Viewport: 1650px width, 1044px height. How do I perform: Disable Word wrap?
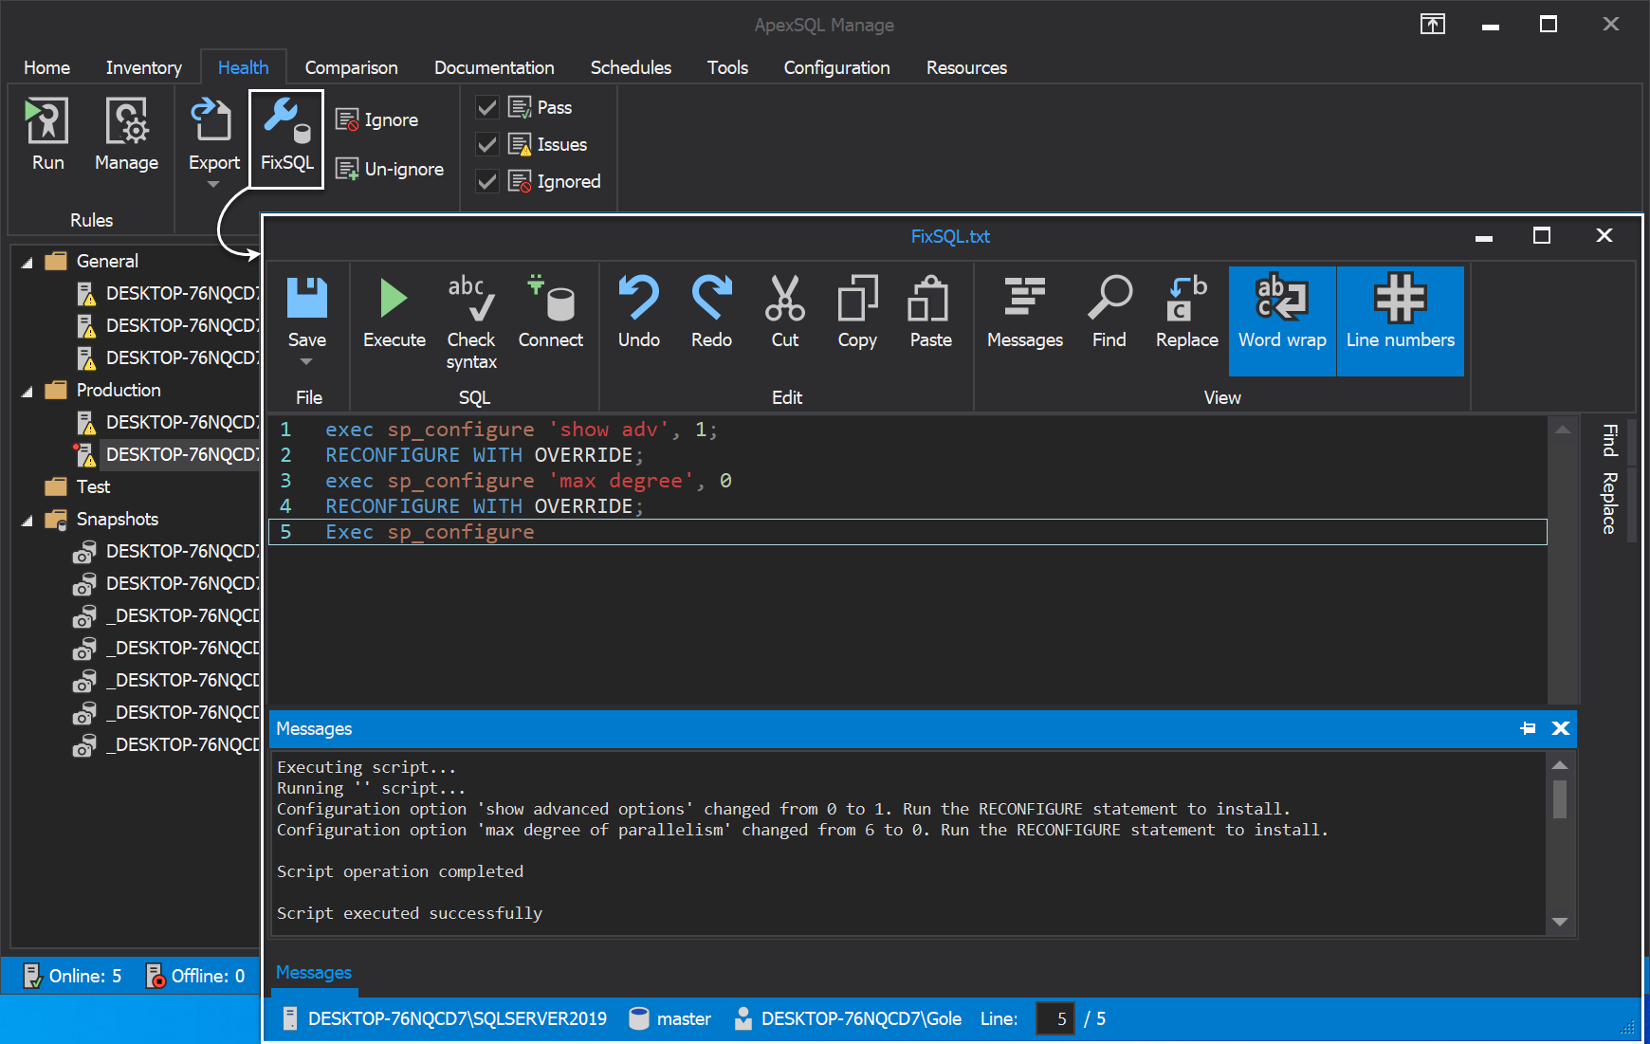(1281, 318)
